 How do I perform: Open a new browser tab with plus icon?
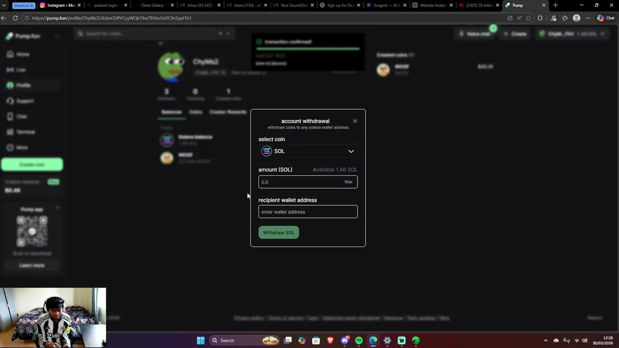555,5
